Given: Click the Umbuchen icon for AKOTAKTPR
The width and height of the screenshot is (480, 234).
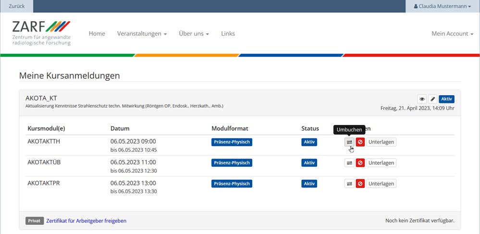Looking at the screenshot, I should (349, 184).
